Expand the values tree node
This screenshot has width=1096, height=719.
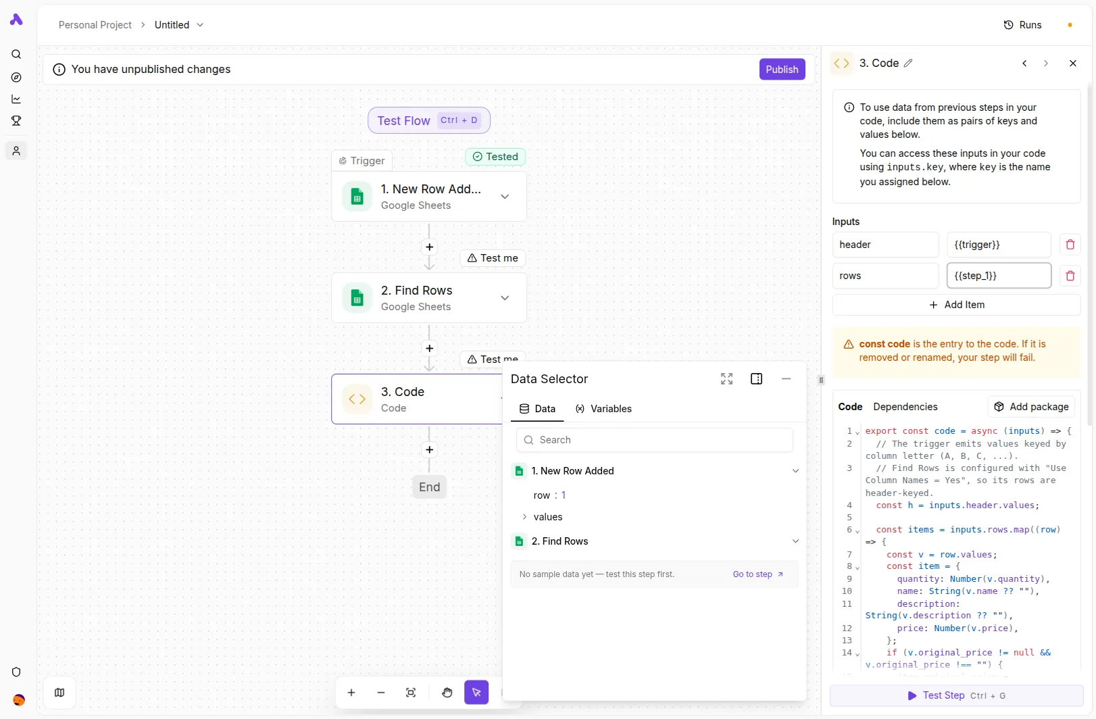click(x=524, y=517)
